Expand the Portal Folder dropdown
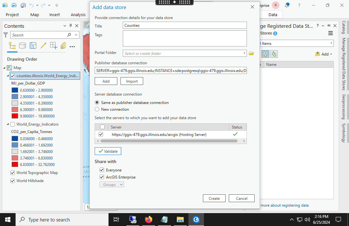Viewport: 349px width, 226px height. pyautogui.click(x=245, y=53)
